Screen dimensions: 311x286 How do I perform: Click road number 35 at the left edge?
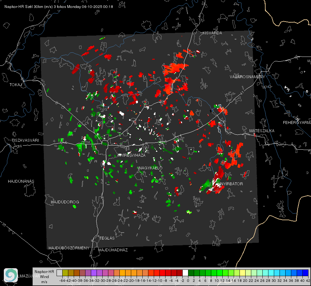4,225
